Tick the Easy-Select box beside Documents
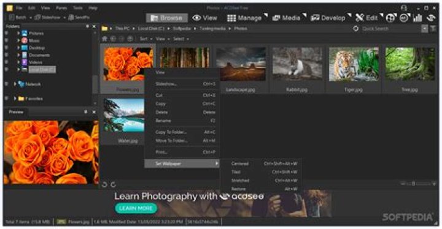This screenshot has height=229, width=442. tap(6, 55)
